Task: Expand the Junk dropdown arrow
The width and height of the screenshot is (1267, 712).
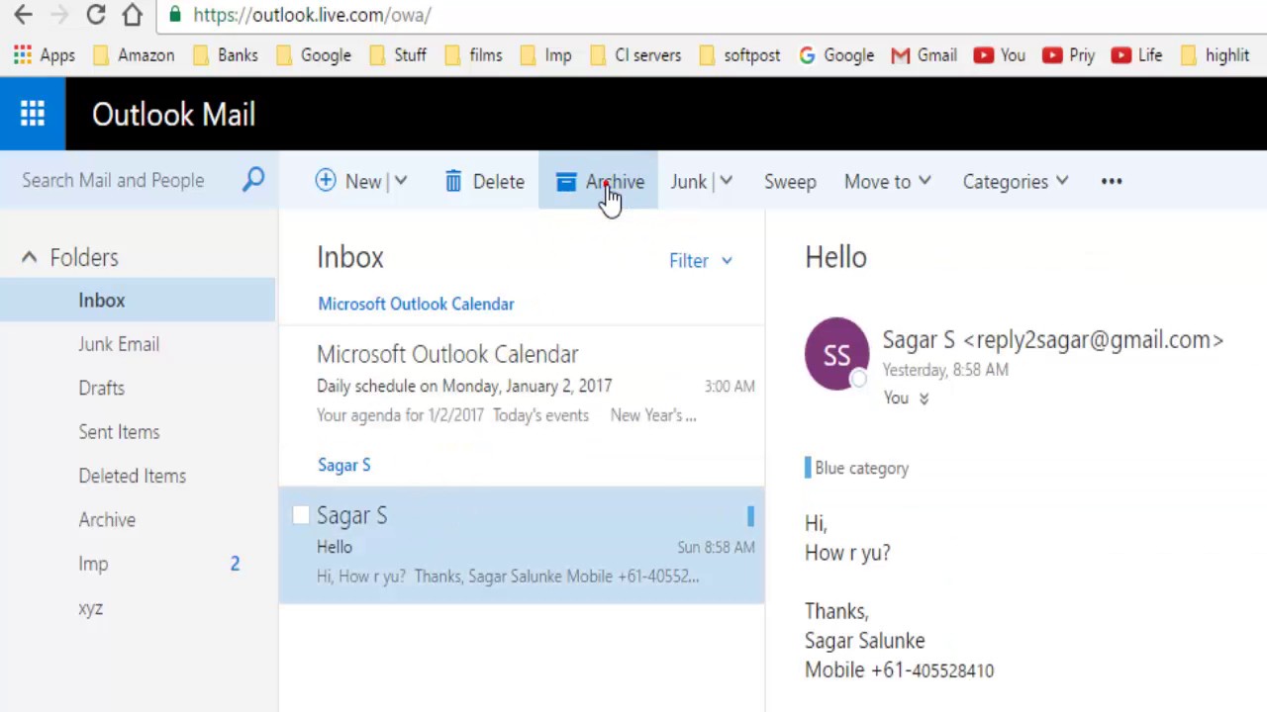Action: point(727,181)
